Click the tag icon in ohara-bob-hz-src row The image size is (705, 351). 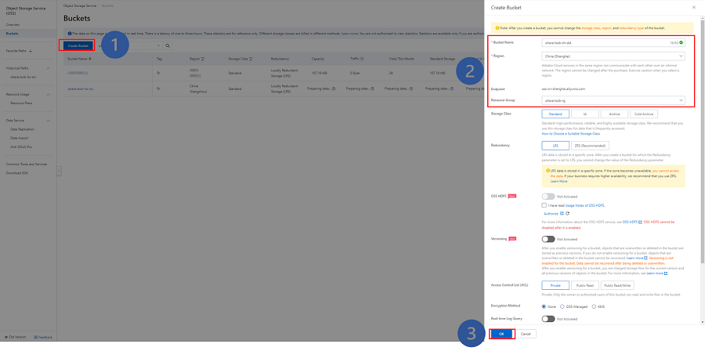coord(157,89)
